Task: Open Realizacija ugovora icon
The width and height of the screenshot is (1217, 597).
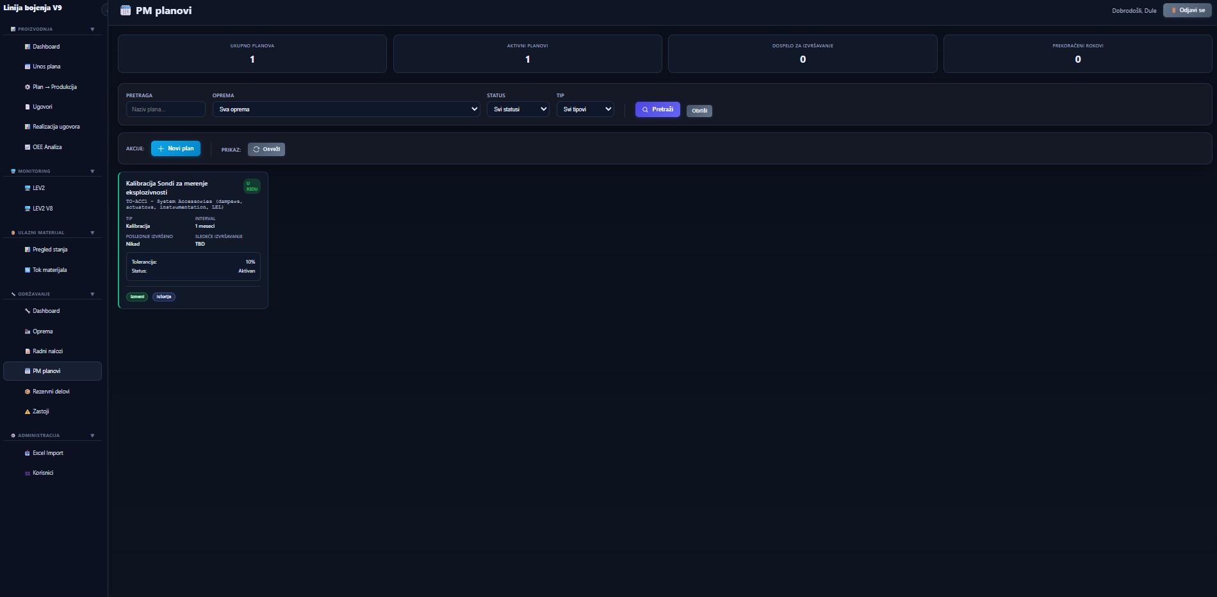Action: click(28, 127)
